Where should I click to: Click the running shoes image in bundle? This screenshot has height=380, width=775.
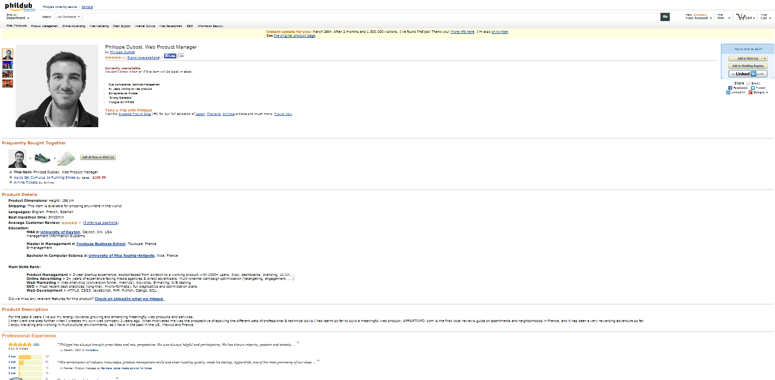pyautogui.click(x=42, y=159)
